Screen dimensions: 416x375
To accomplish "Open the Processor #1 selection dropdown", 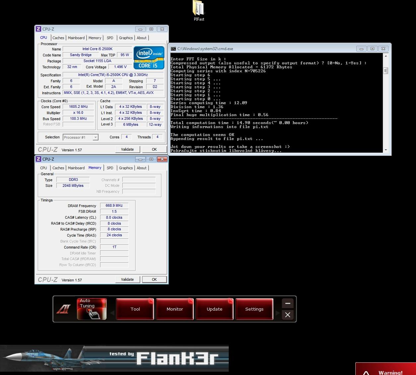I will pyautogui.click(x=81, y=137).
